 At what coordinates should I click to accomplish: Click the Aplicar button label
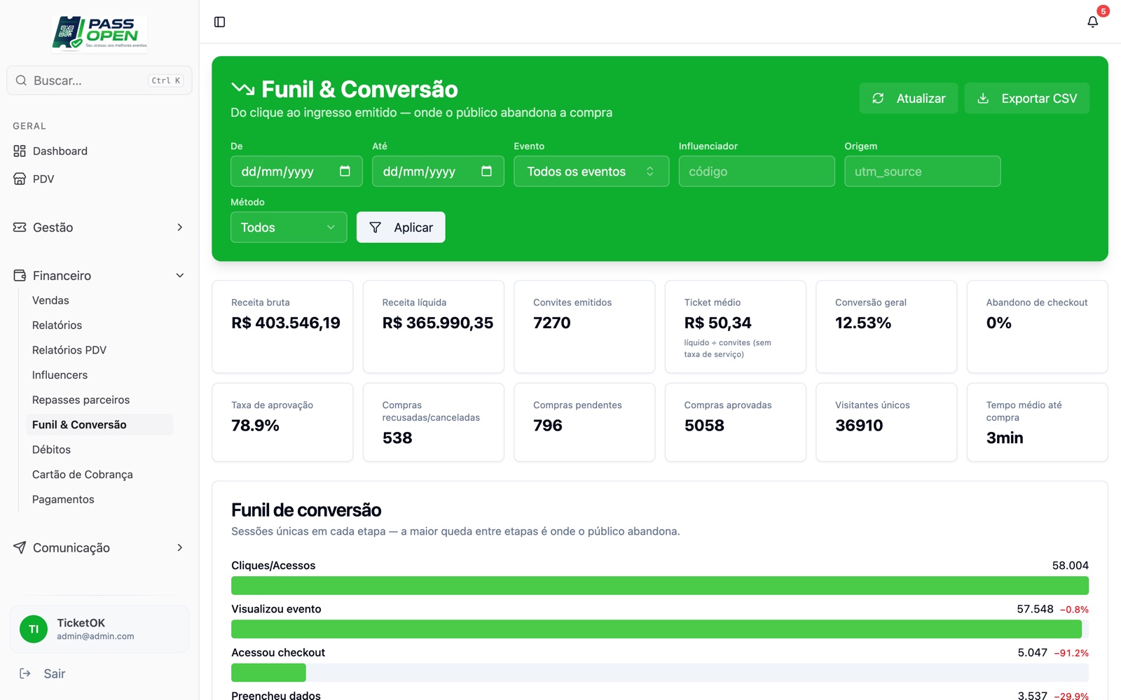pyautogui.click(x=413, y=227)
